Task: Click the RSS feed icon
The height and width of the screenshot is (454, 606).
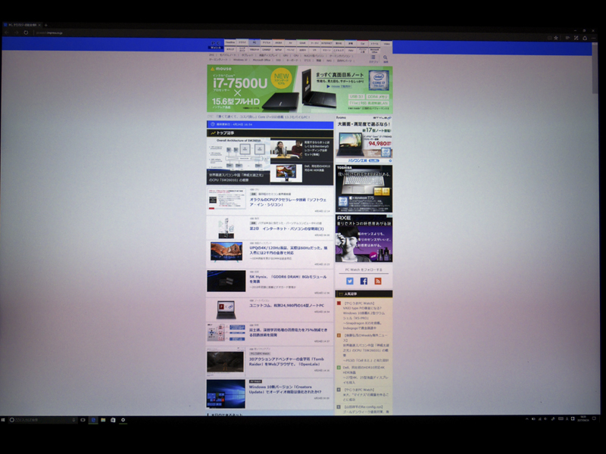Action: point(378,281)
